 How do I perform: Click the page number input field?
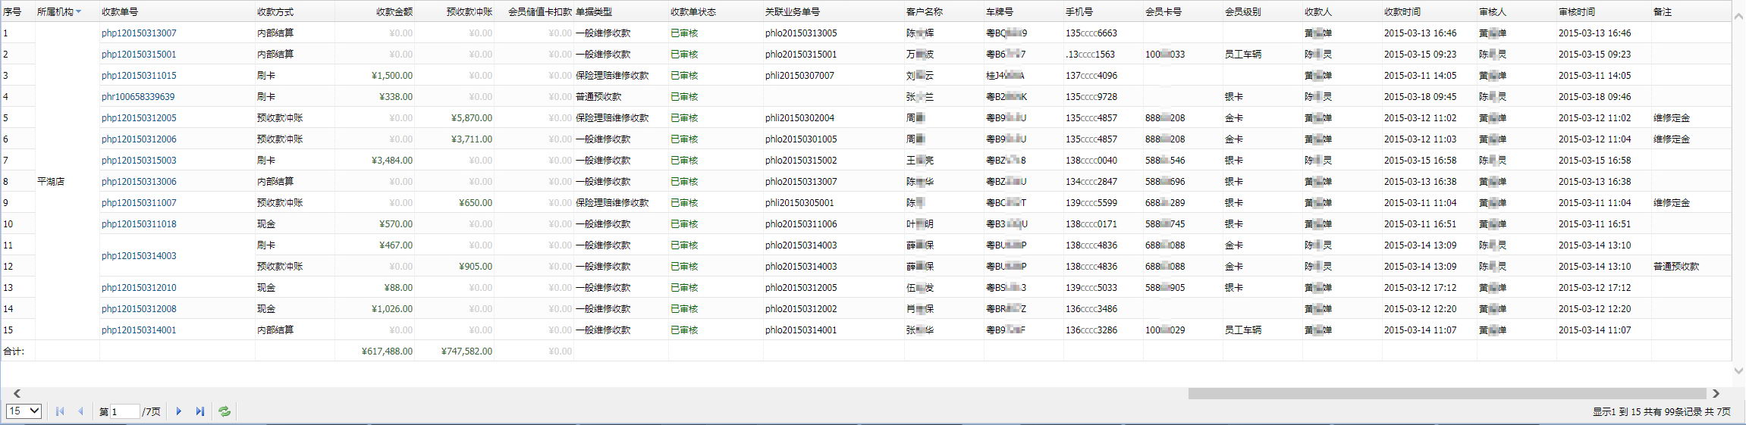click(x=124, y=411)
